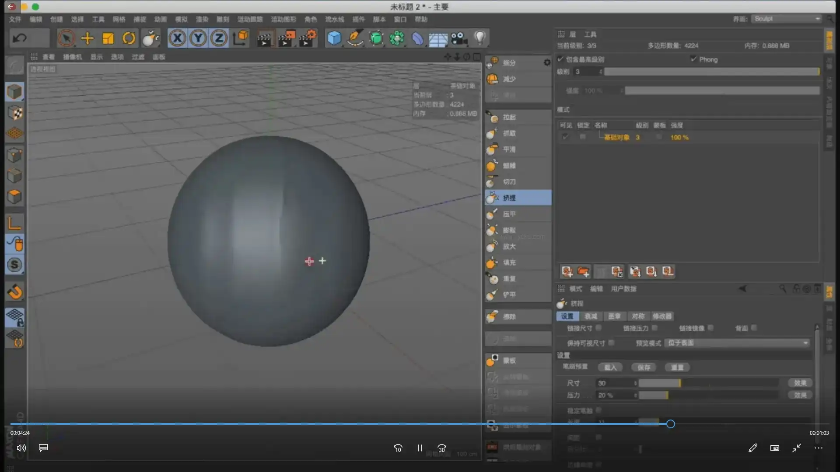
Task: Select the 平滑 (Smooth) sculpt brush
Action: click(x=508, y=149)
